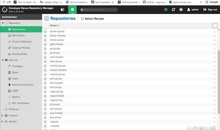This screenshot has width=220, height=130.
Task: Click the database icon beside pypi (proxy)
Action: click(x=45, y=118)
